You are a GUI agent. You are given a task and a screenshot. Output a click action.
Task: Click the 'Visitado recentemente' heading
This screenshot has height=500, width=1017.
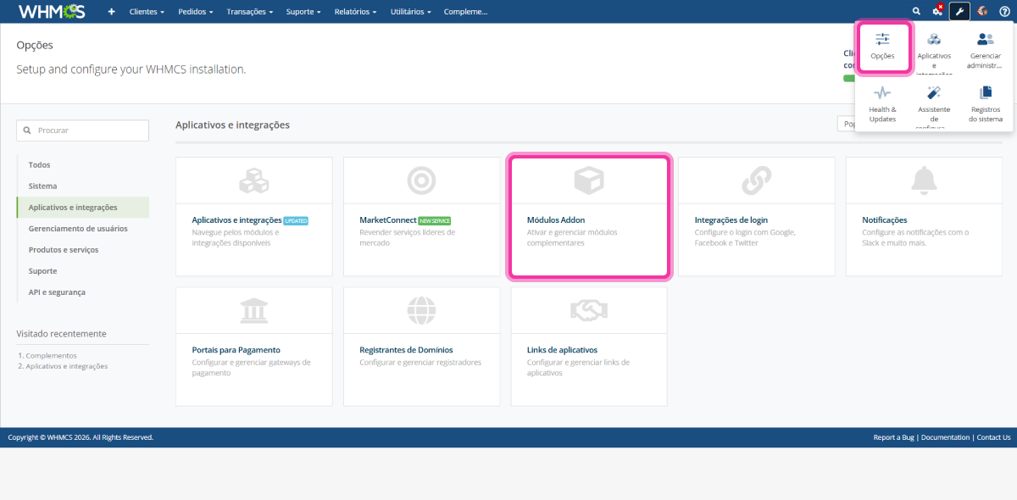62,334
